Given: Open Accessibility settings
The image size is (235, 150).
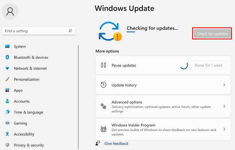Looking at the screenshot, I should [24, 134].
